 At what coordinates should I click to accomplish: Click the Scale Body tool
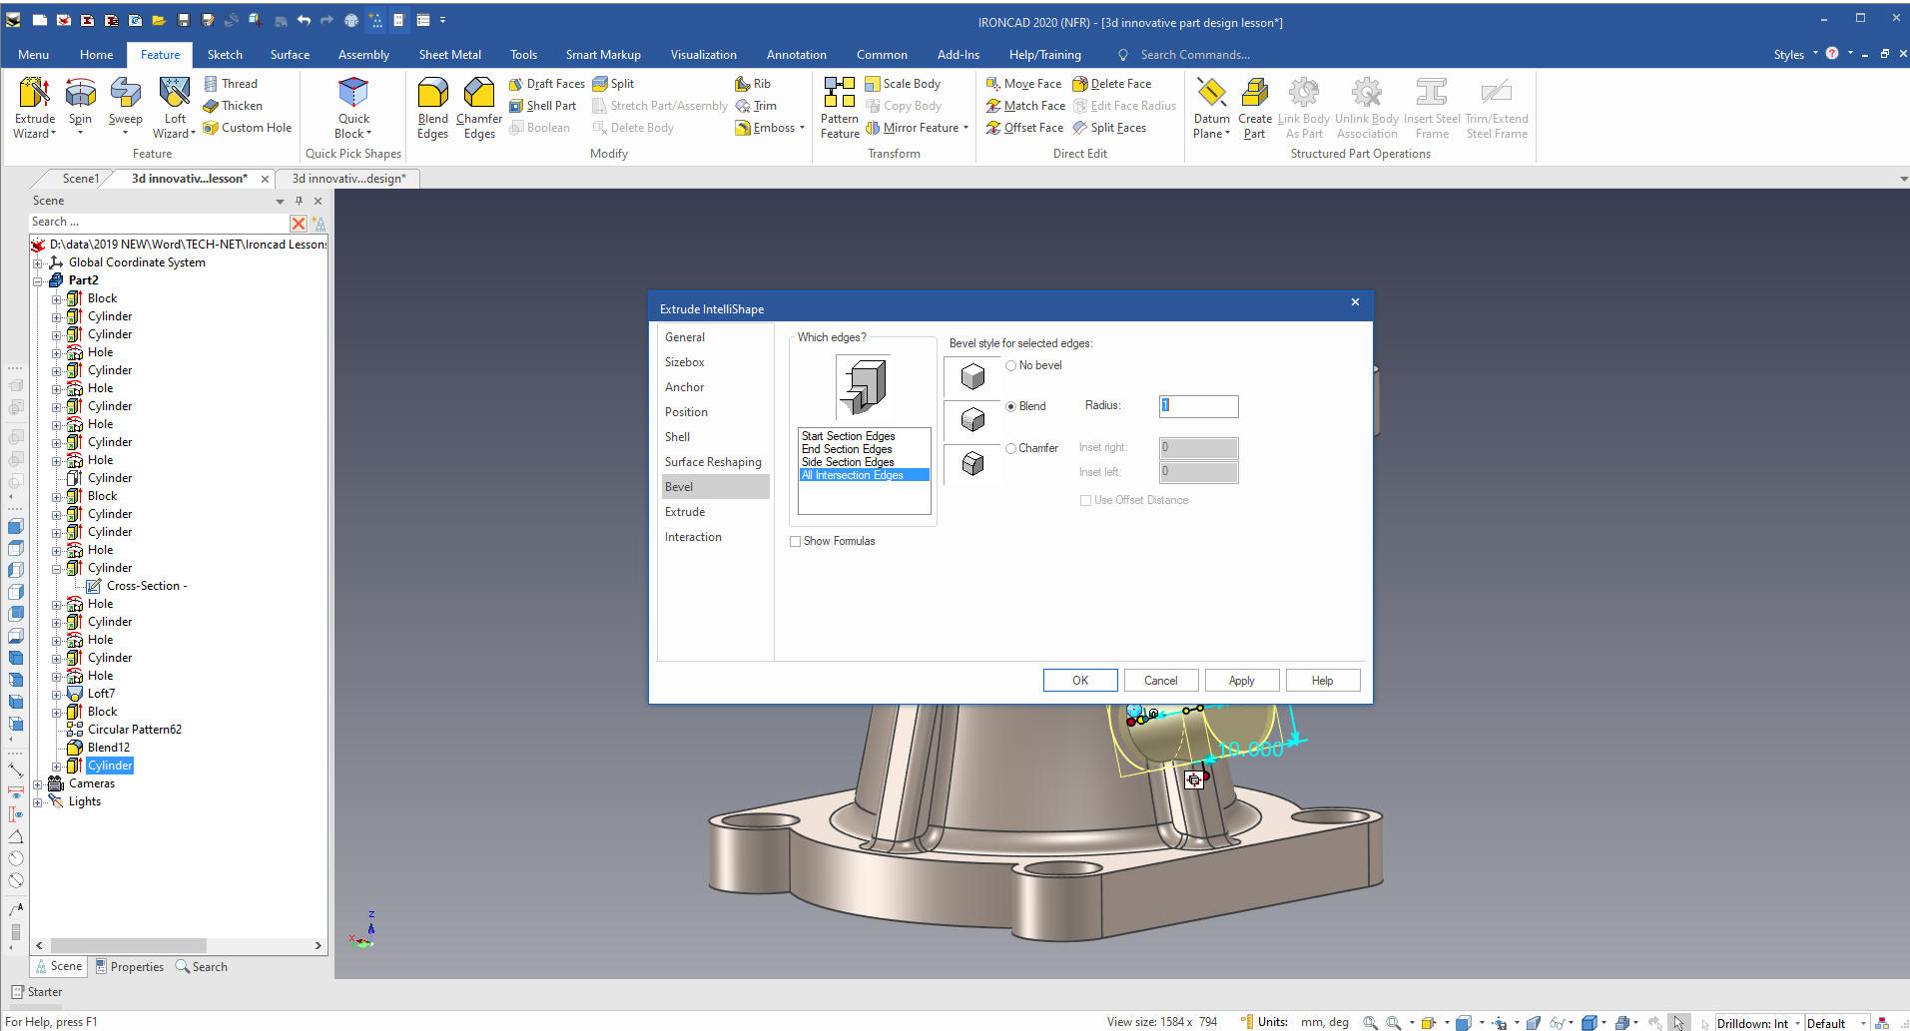[x=903, y=84]
